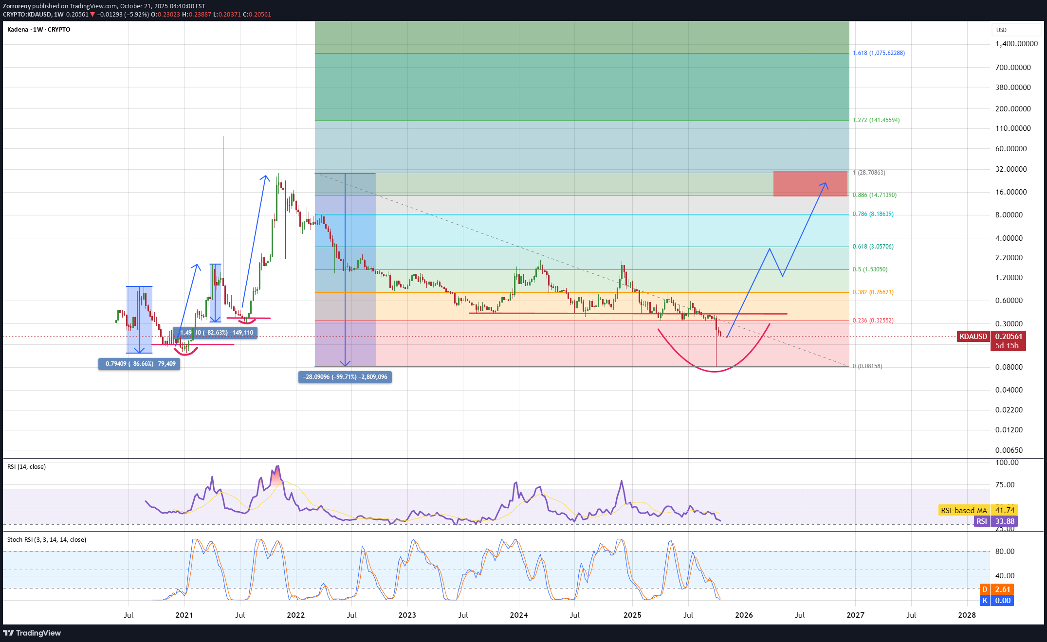Click the orange D value tag 2.61
This screenshot has width=1047, height=642.
click(1002, 589)
